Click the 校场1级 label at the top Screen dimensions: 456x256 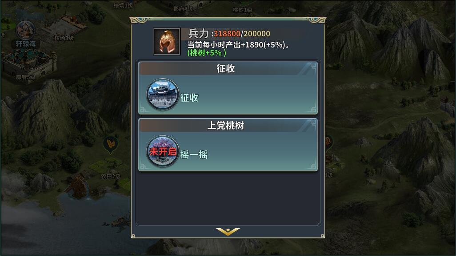[x=123, y=5]
